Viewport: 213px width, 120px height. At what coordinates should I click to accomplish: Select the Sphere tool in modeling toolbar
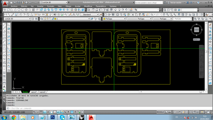(19, 10)
